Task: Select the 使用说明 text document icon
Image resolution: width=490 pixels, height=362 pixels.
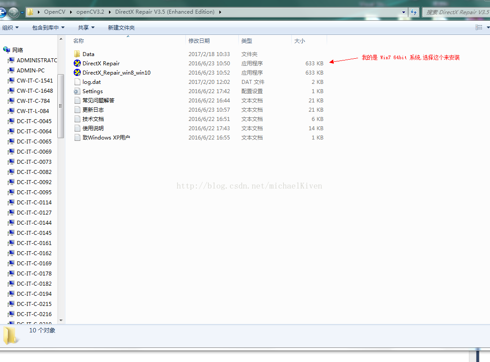Action: tap(77, 128)
